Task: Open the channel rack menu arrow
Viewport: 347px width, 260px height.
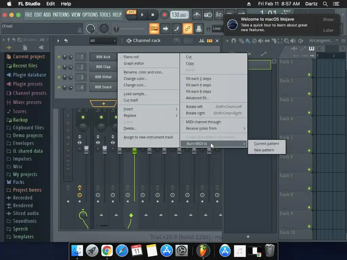Action: pos(58,41)
